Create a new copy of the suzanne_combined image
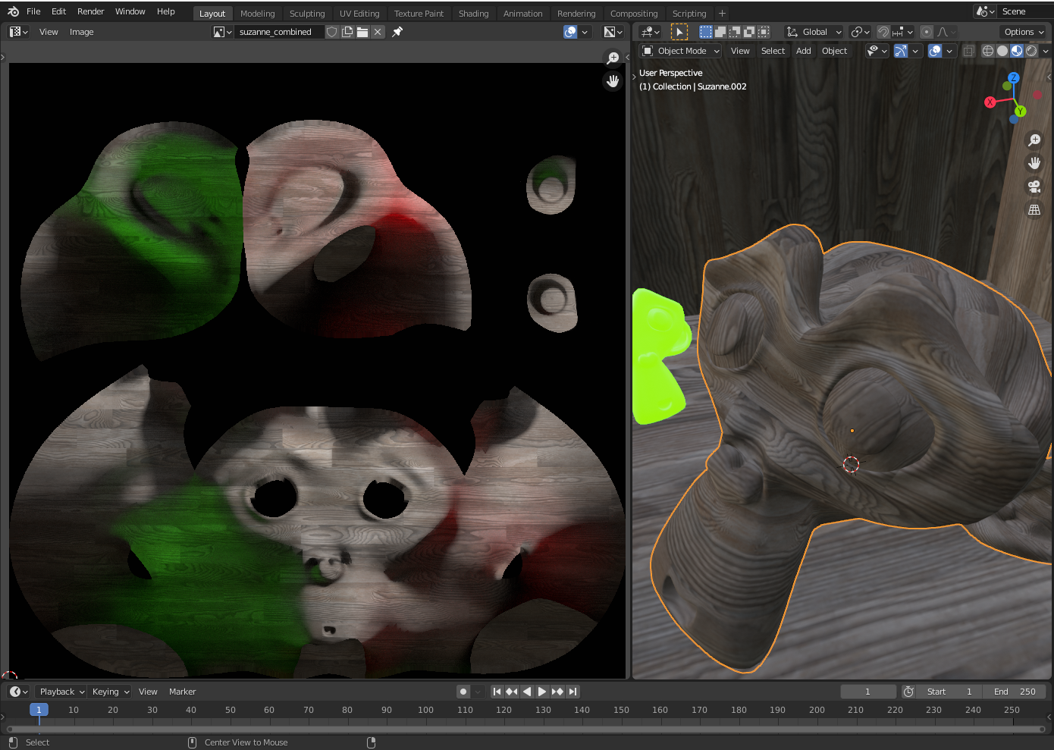 tap(347, 32)
